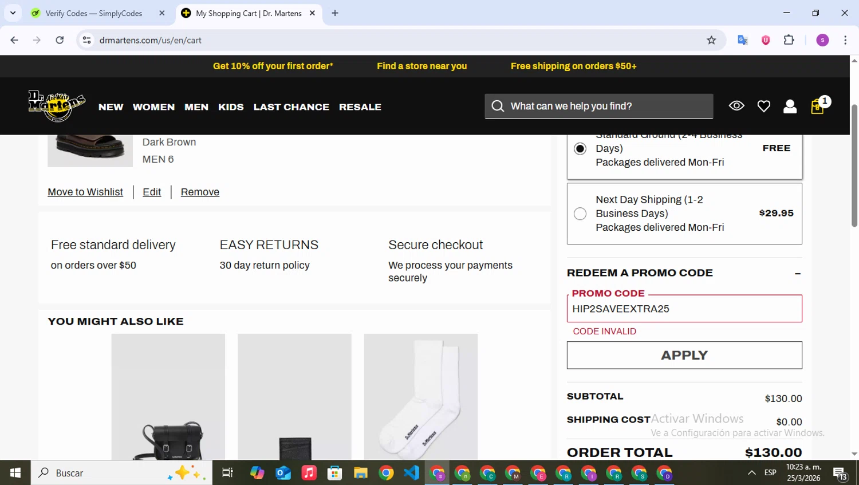Open the shopping bag cart icon
Screen dimensions: 859x485
pyautogui.click(x=817, y=107)
